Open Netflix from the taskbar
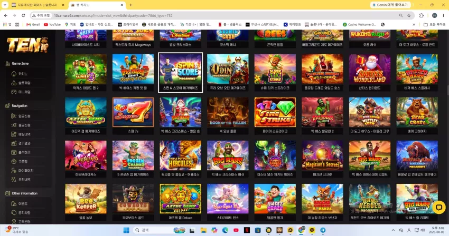The height and width of the screenshot is (236, 449). click(247, 230)
